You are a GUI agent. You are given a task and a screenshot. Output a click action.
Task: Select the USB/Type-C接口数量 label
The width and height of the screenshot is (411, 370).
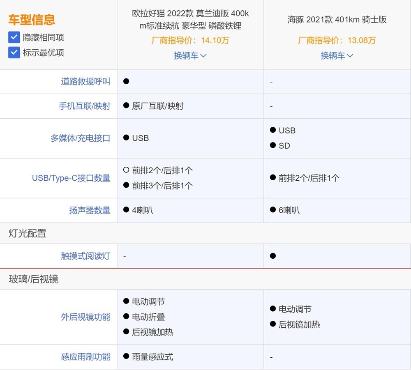click(71, 178)
